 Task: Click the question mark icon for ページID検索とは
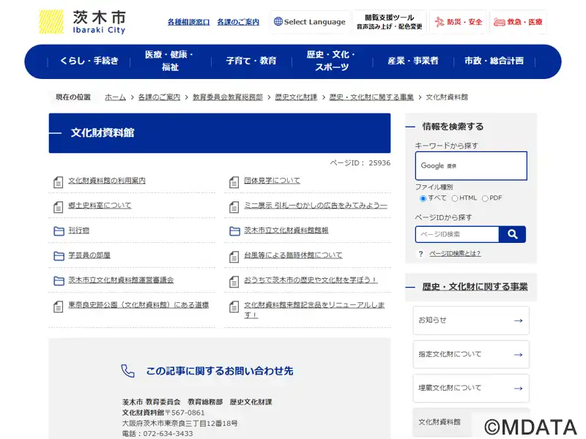click(420, 254)
